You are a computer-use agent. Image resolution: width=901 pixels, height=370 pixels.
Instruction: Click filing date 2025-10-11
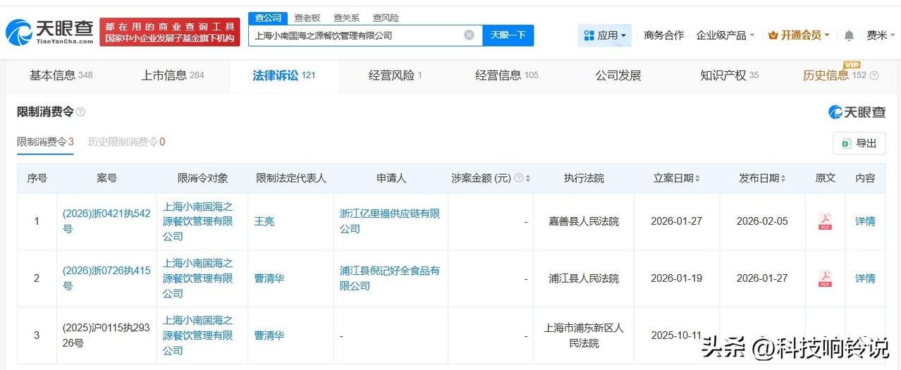[677, 335]
